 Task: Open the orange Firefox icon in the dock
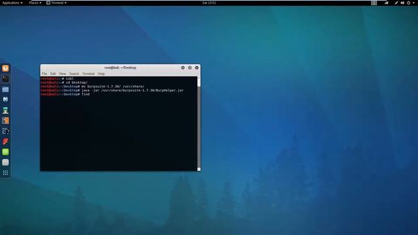[x=5, y=69]
